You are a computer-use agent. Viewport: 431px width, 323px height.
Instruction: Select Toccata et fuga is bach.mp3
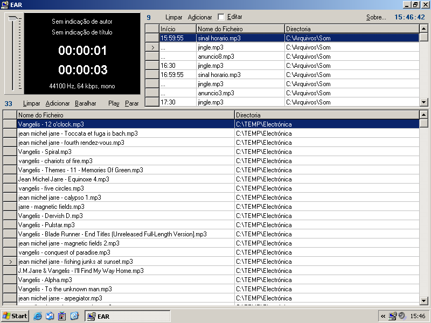(218, 134)
